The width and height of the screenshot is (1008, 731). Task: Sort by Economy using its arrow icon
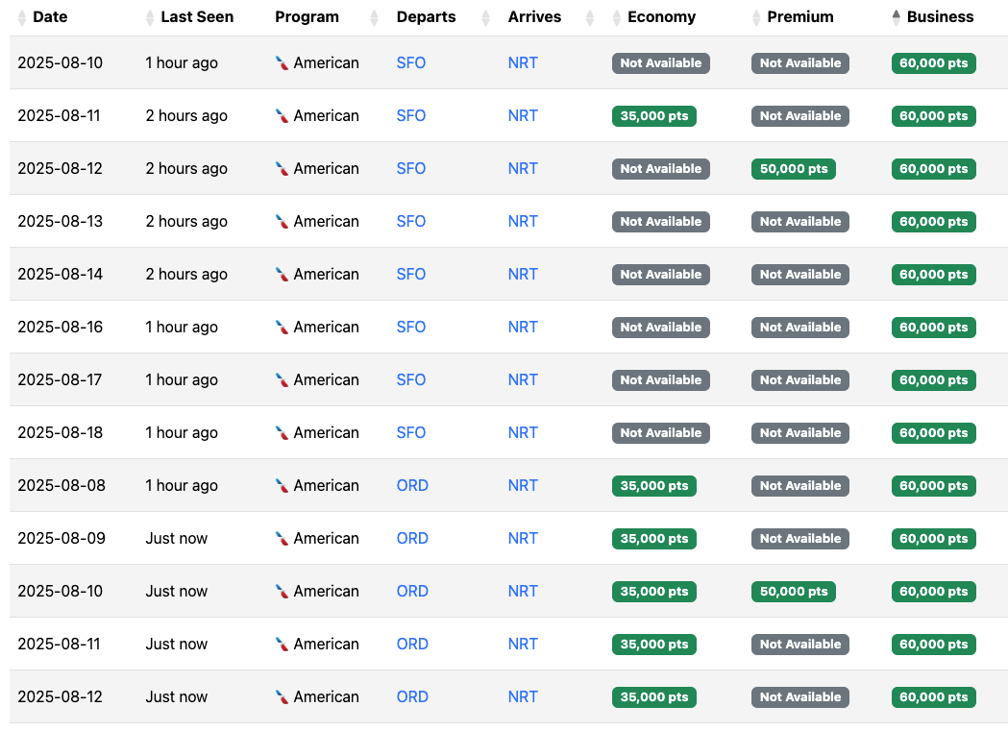point(617,18)
